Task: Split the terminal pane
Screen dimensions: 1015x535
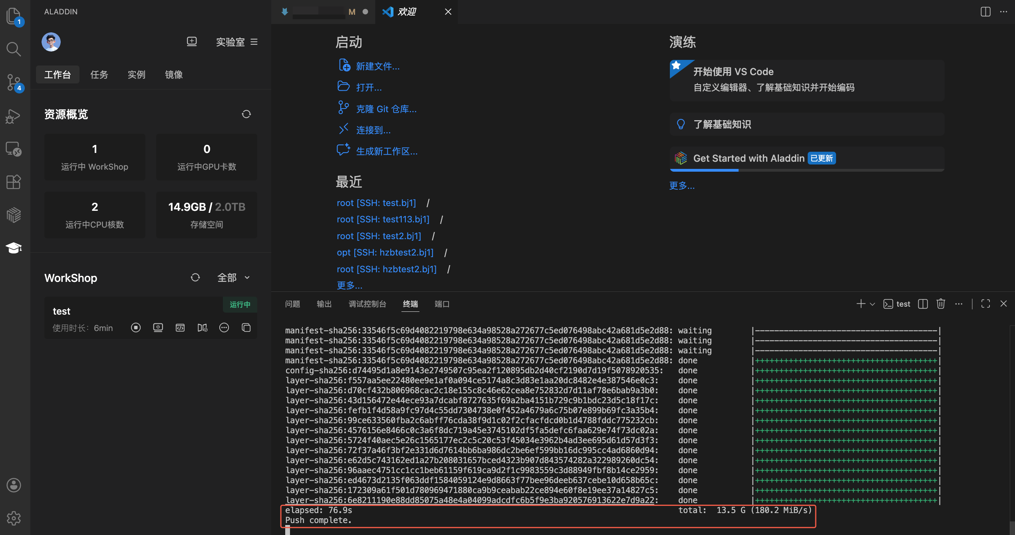Action: click(923, 304)
